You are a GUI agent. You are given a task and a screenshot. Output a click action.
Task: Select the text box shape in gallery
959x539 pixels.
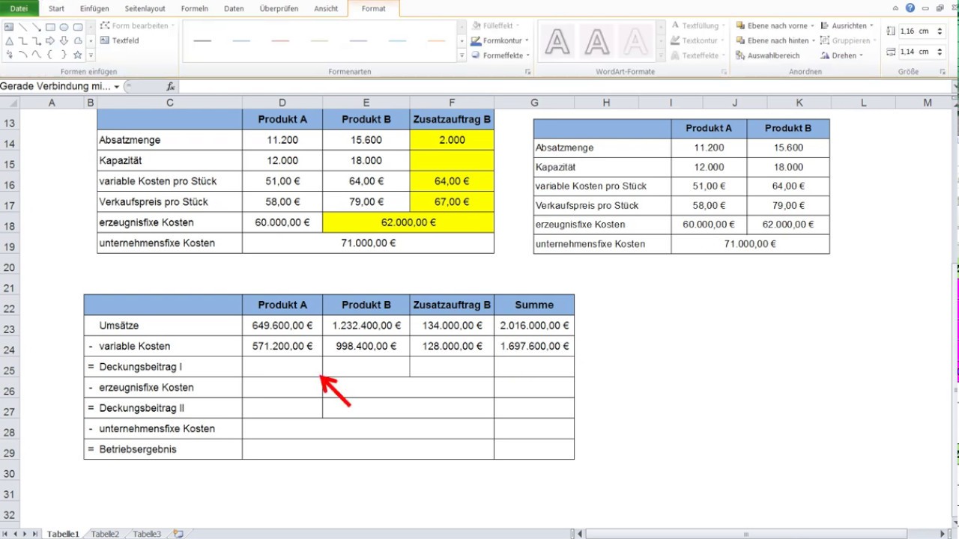(9, 27)
